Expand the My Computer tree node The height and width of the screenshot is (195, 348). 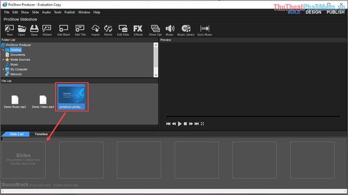tap(3, 69)
